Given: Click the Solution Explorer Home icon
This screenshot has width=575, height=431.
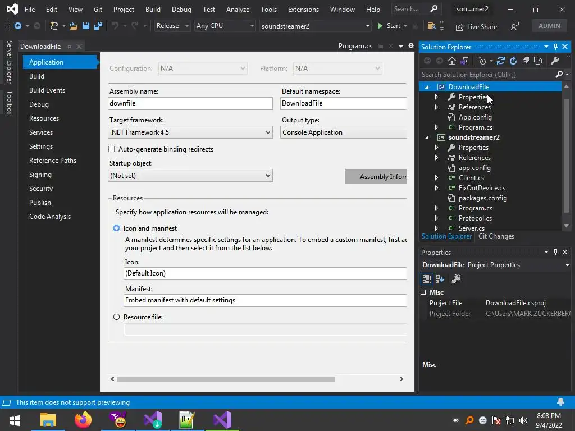Looking at the screenshot, I should (x=452, y=61).
